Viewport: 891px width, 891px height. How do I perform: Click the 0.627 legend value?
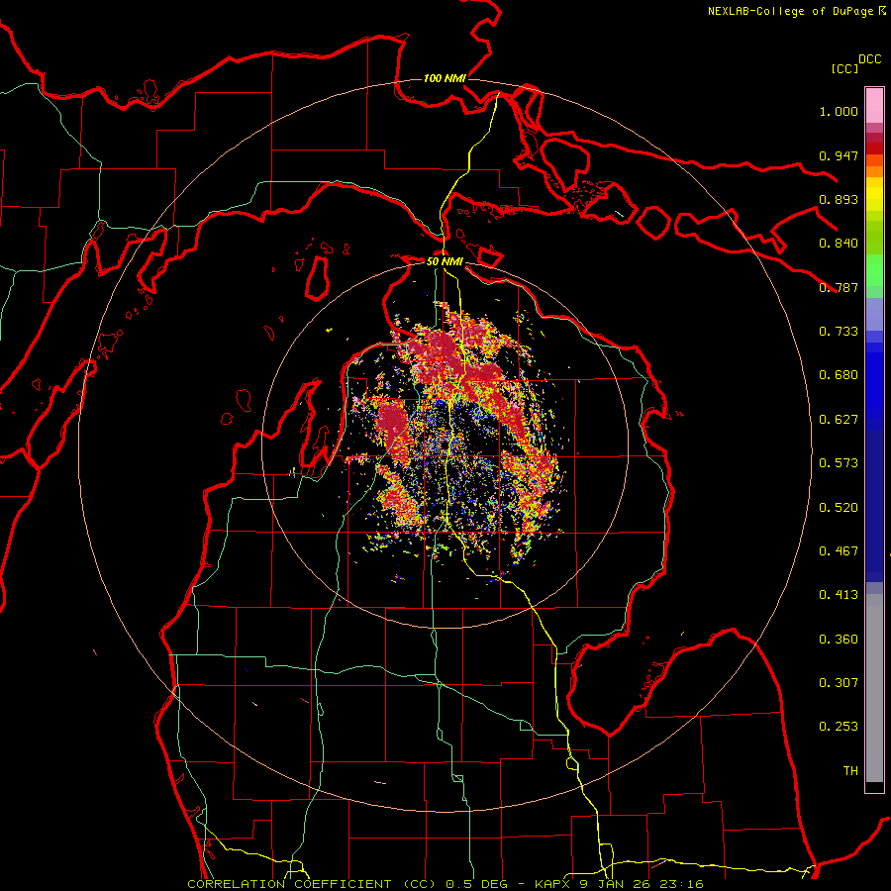(839, 420)
